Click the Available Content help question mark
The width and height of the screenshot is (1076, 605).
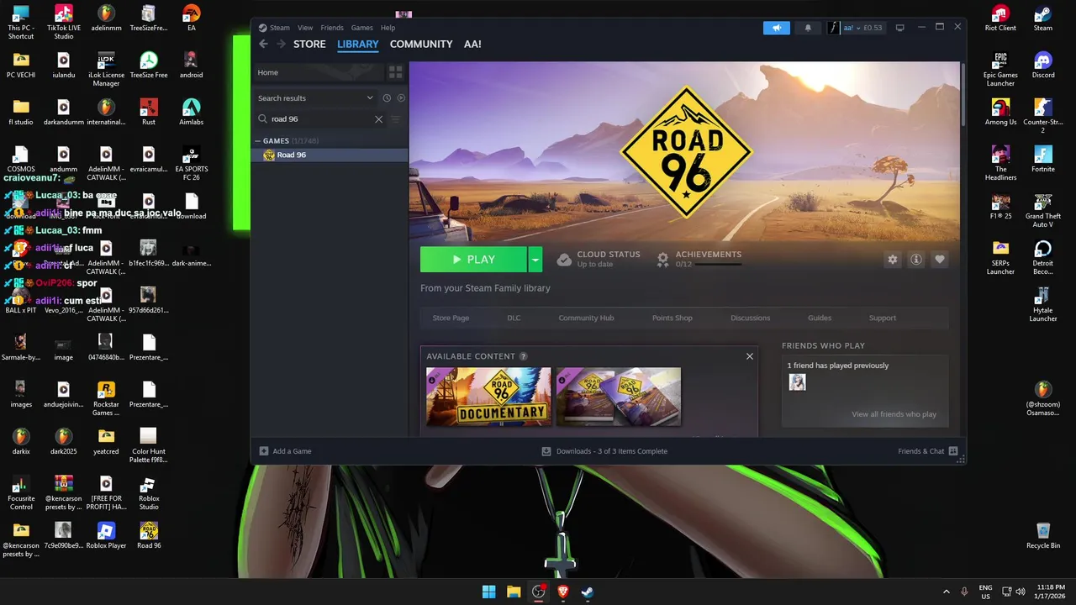[x=523, y=356]
